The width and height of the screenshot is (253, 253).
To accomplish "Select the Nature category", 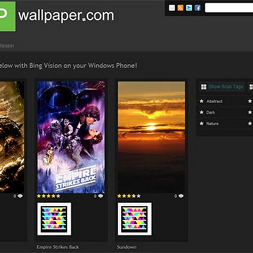I will tap(212, 124).
